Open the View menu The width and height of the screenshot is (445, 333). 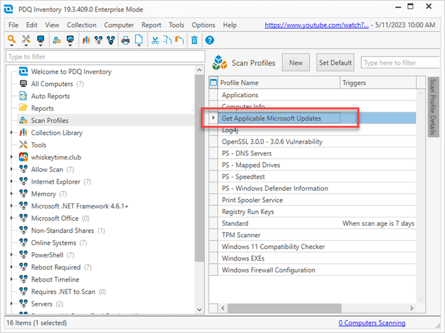[x=52, y=25]
